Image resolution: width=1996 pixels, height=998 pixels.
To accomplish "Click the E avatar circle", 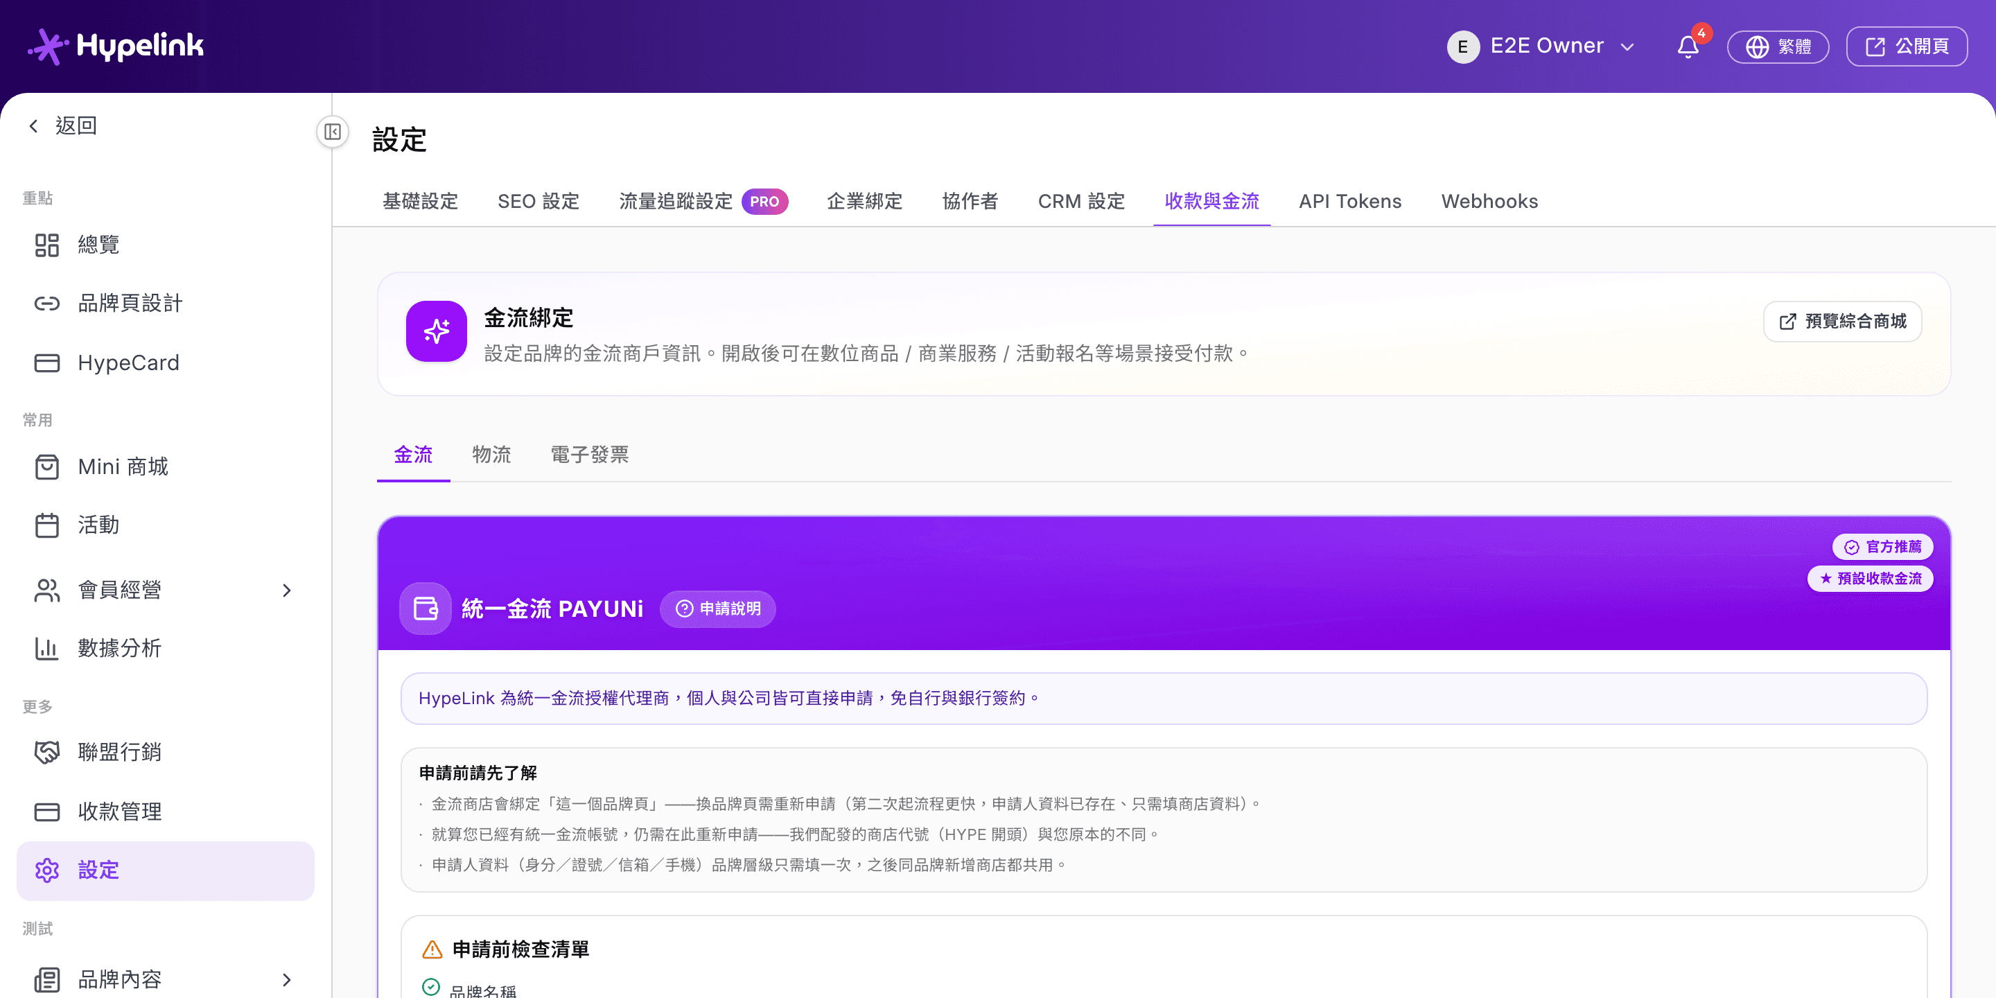I will click(1463, 46).
